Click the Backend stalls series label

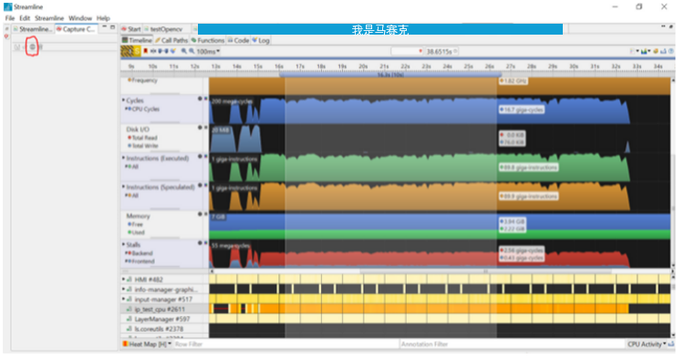[142, 253]
